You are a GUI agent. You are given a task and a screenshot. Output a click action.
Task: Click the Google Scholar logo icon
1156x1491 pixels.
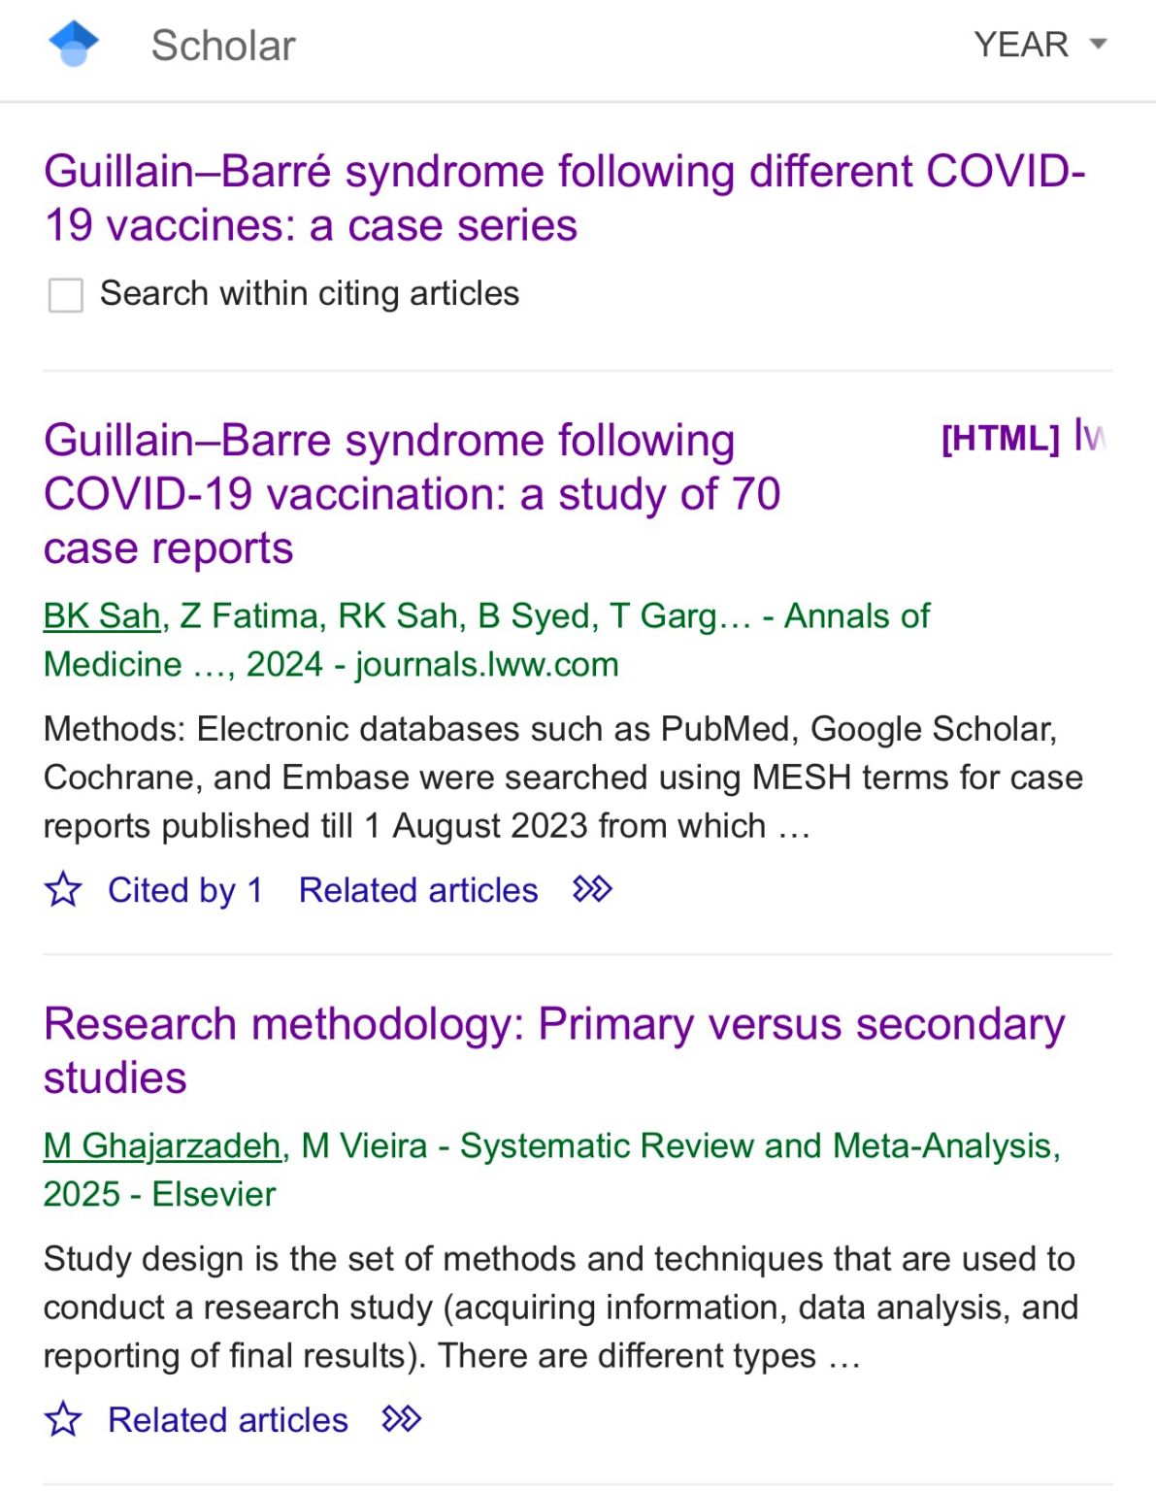coord(74,45)
